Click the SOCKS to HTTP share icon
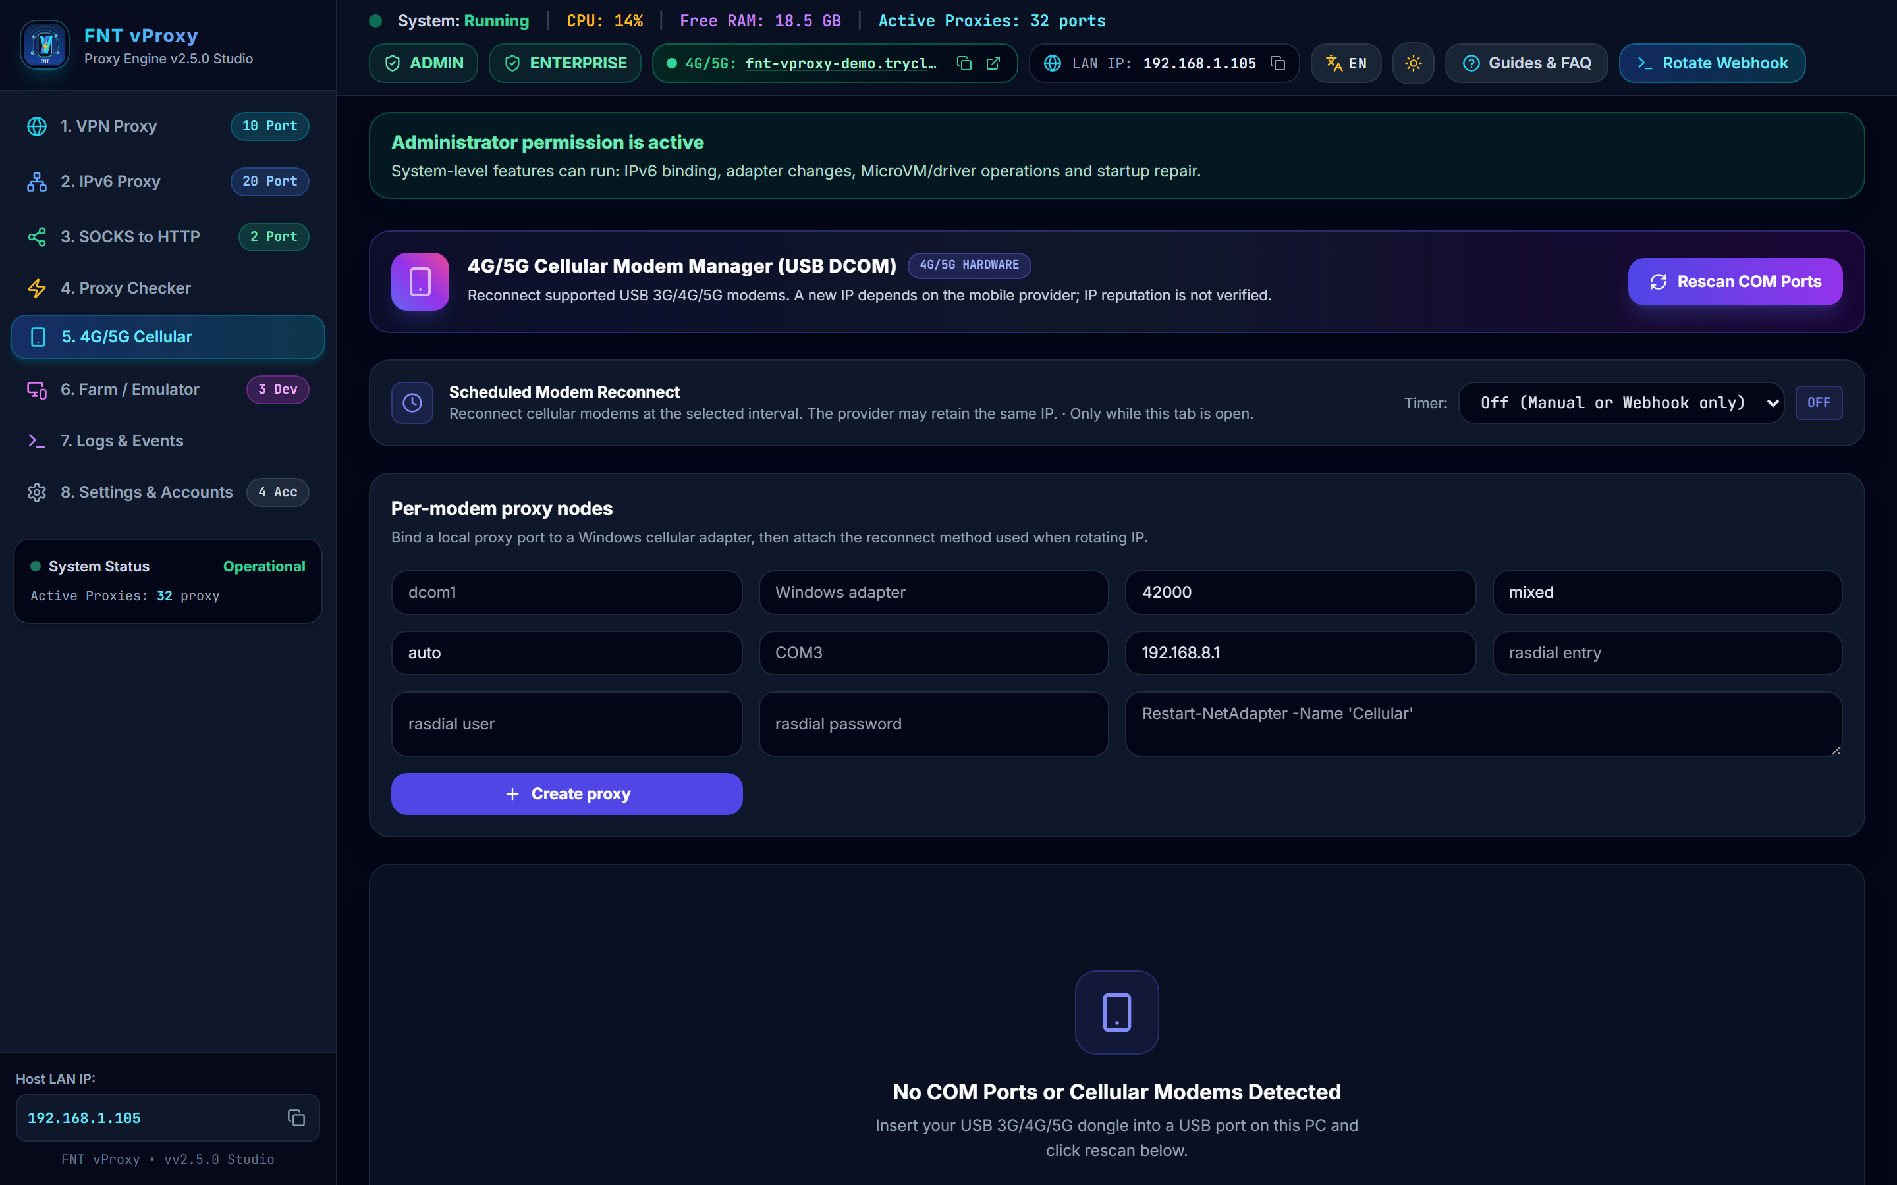 pyautogui.click(x=37, y=237)
